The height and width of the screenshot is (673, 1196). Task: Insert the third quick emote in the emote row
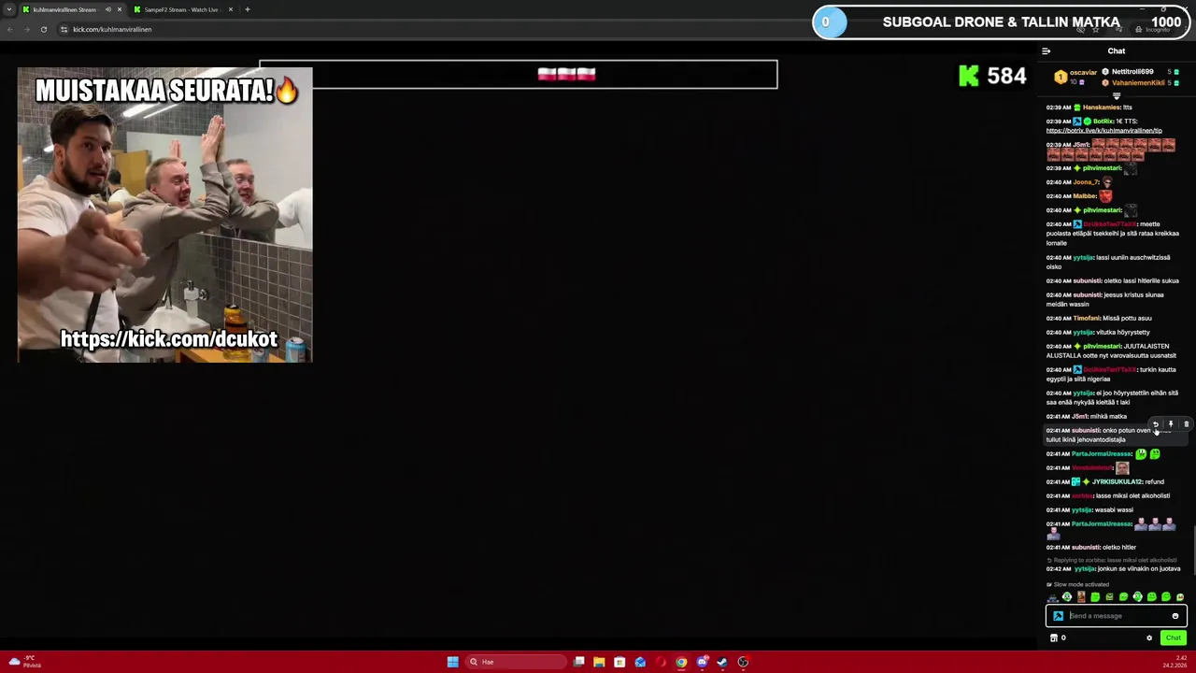1081,597
